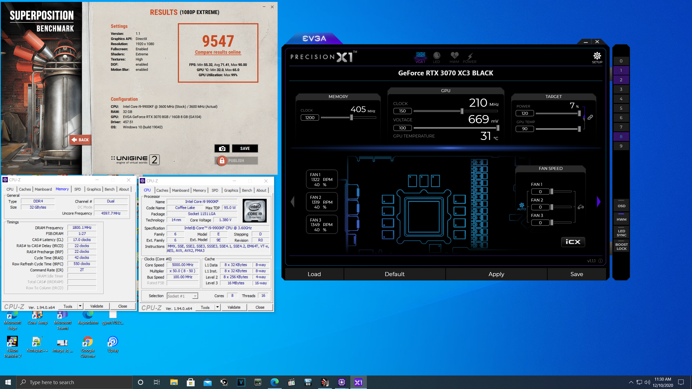Toggle the OSD on in Precision X1 sidebar
692x389 pixels.
coord(621,205)
